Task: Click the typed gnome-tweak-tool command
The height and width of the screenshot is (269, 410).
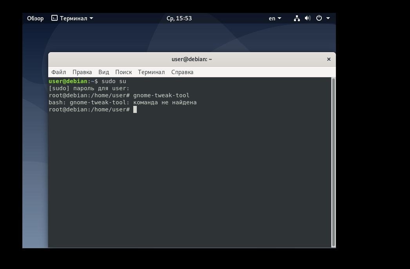Action: [161, 96]
